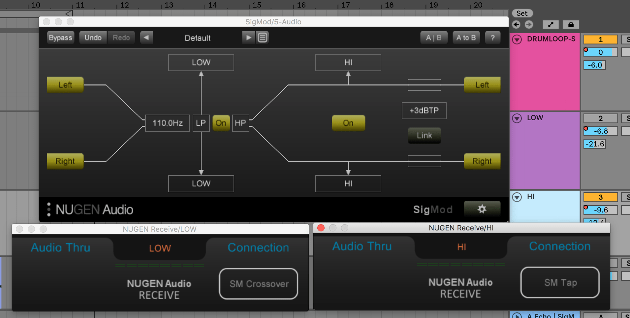Click bar 15 in the timeline ruler

[x=257, y=5]
